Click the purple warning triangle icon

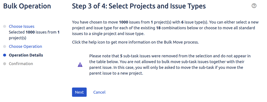point(80,65)
